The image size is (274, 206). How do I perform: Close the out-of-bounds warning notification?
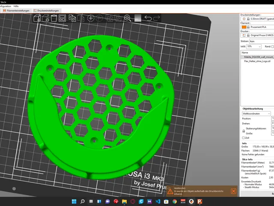coord(234,191)
